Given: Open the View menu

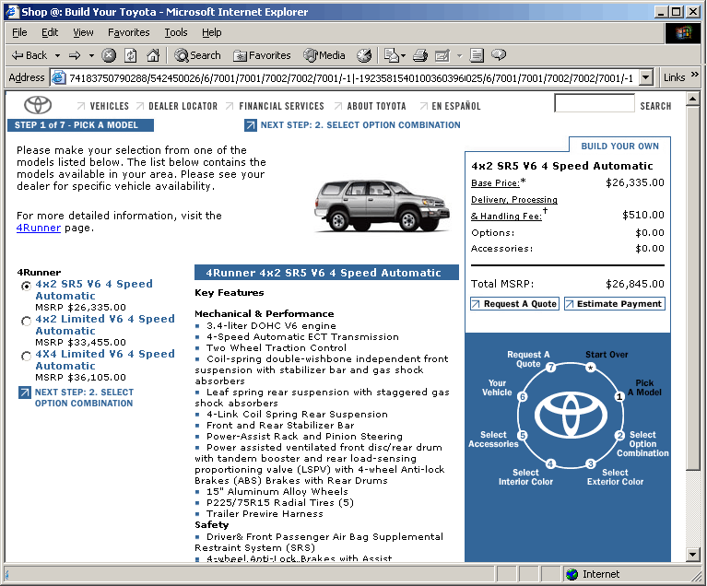Looking at the screenshot, I should pos(83,32).
